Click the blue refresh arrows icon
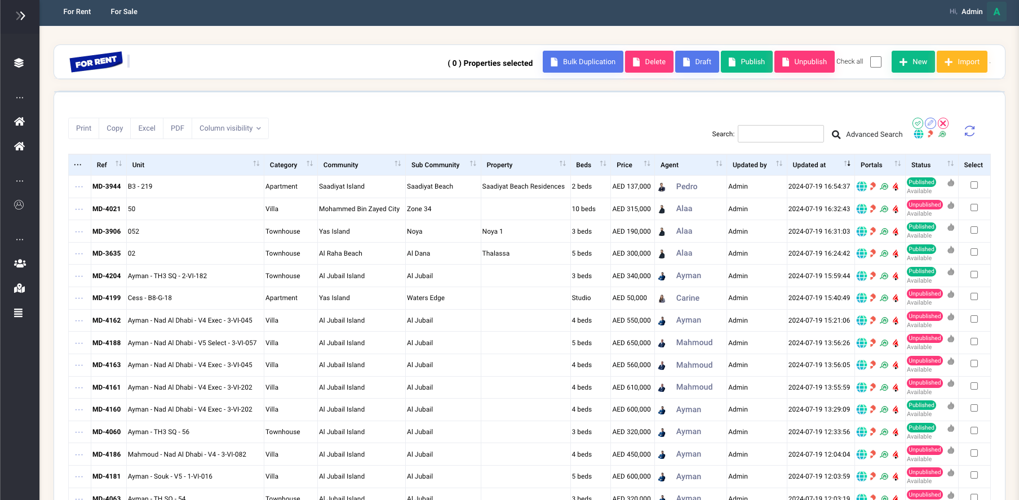1019x500 pixels. pos(969,131)
